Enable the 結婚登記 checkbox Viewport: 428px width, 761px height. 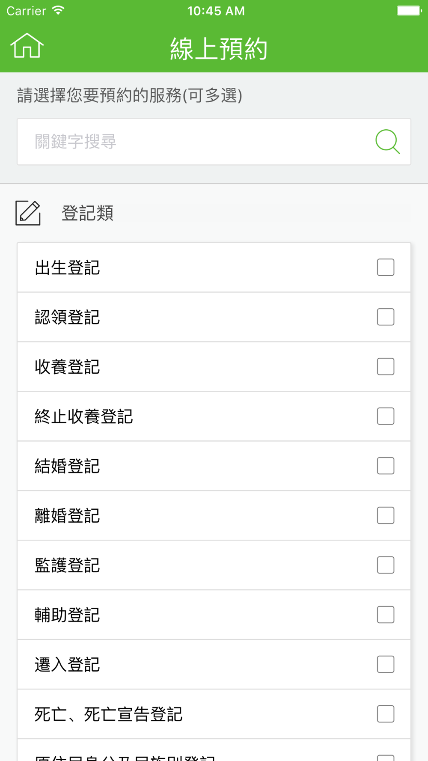pyautogui.click(x=386, y=466)
